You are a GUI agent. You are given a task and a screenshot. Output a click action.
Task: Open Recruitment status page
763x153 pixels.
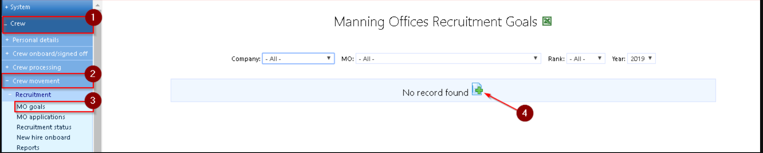44,127
